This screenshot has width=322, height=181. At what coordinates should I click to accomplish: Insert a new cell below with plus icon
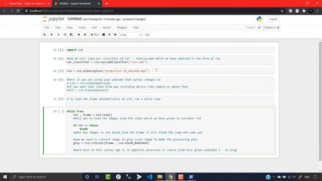click(x=51, y=35)
